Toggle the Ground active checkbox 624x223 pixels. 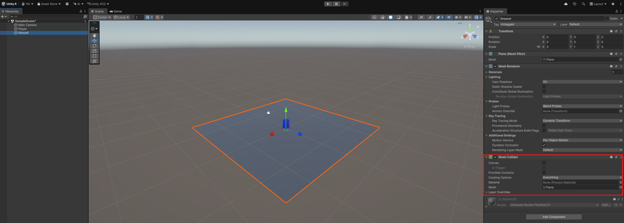pyautogui.click(x=497, y=19)
